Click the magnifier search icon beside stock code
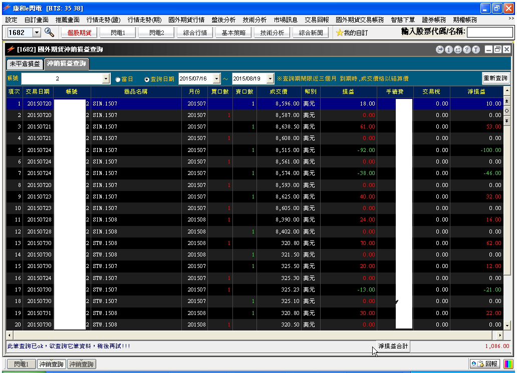Screen dimensions: 517x373 (x=49, y=32)
